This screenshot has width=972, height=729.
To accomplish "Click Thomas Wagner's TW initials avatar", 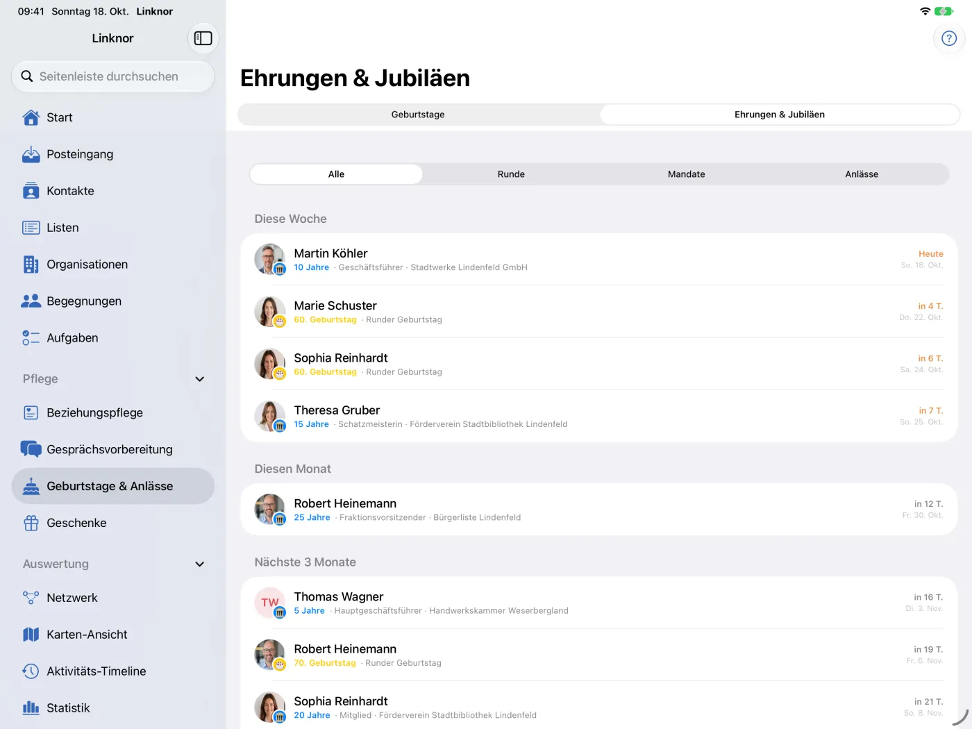I will tap(269, 603).
